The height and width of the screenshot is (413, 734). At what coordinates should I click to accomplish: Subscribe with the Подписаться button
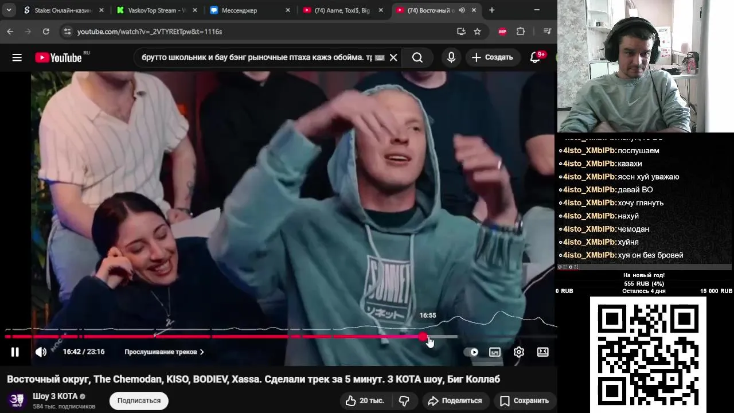click(x=139, y=400)
